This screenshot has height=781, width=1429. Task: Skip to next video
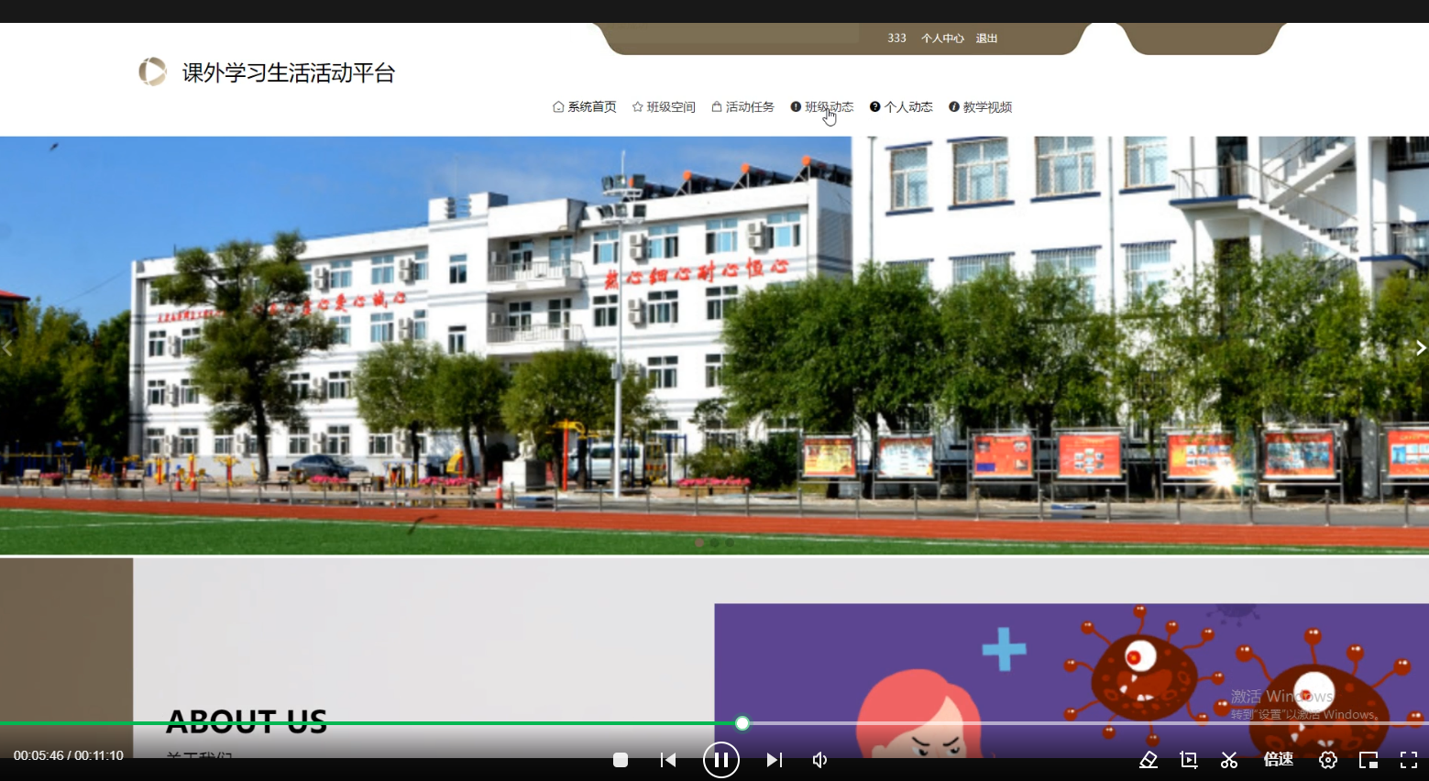coord(775,760)
